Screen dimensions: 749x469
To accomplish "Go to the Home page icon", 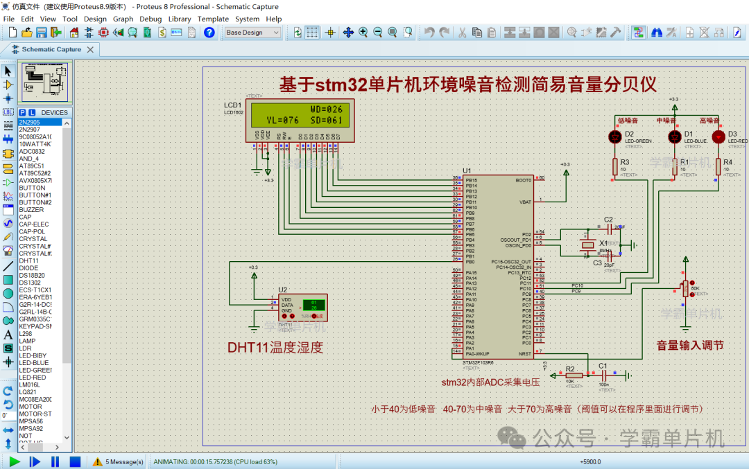I will 74,33.
